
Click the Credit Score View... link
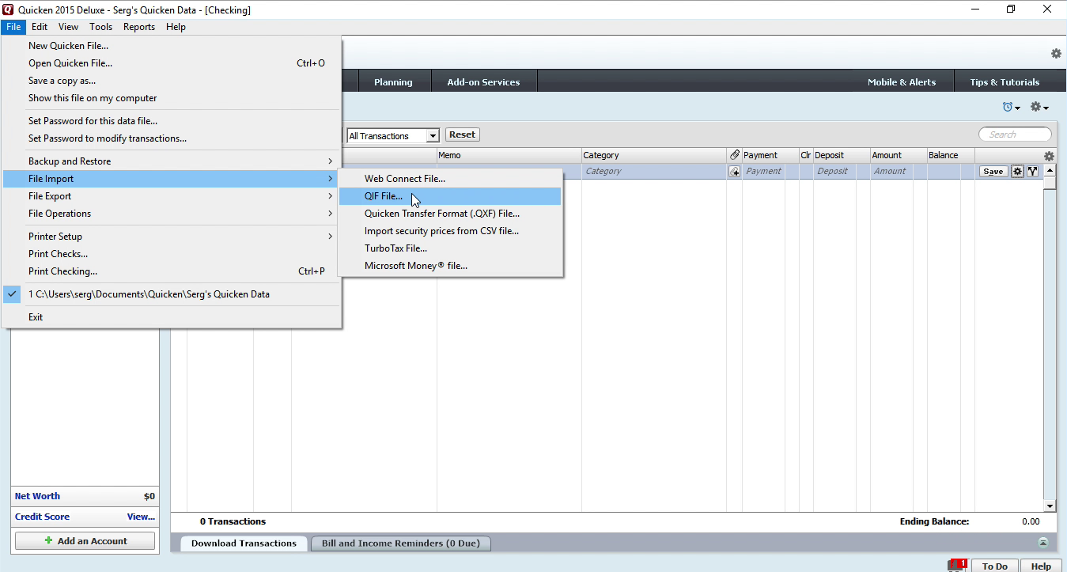(141, 517)
